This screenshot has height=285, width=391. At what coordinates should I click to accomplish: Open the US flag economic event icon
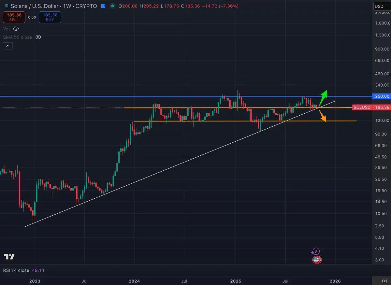(316, 260)
